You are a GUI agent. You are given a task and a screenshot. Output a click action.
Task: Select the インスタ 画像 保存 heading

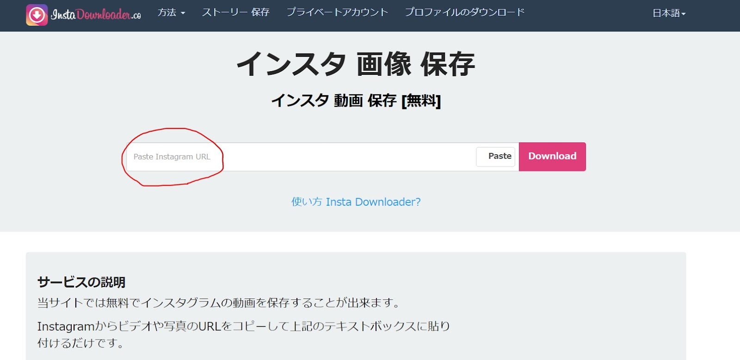tap(356, 64)
